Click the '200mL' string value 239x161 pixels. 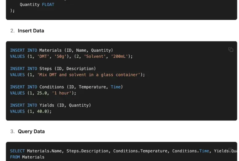pyautogui.click(x=119, y=56)
